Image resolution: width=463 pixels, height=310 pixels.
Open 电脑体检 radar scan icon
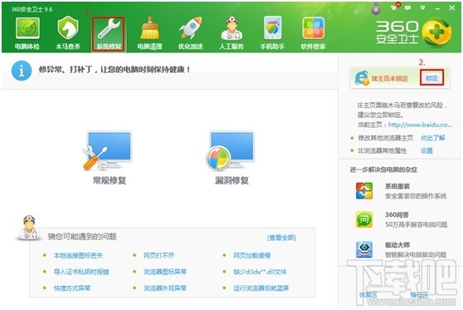coord(27,29)
